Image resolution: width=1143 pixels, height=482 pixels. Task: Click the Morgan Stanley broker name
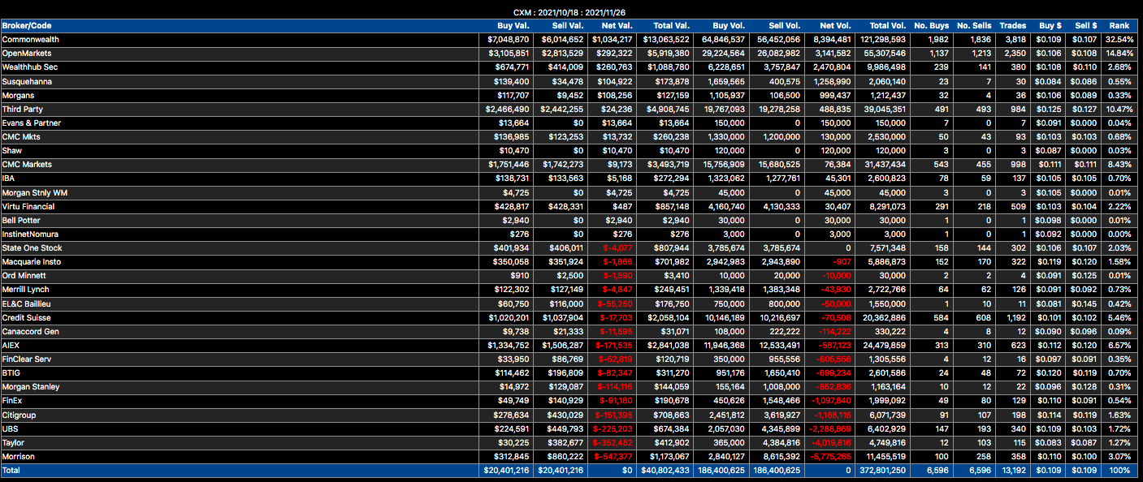[31, 387]
